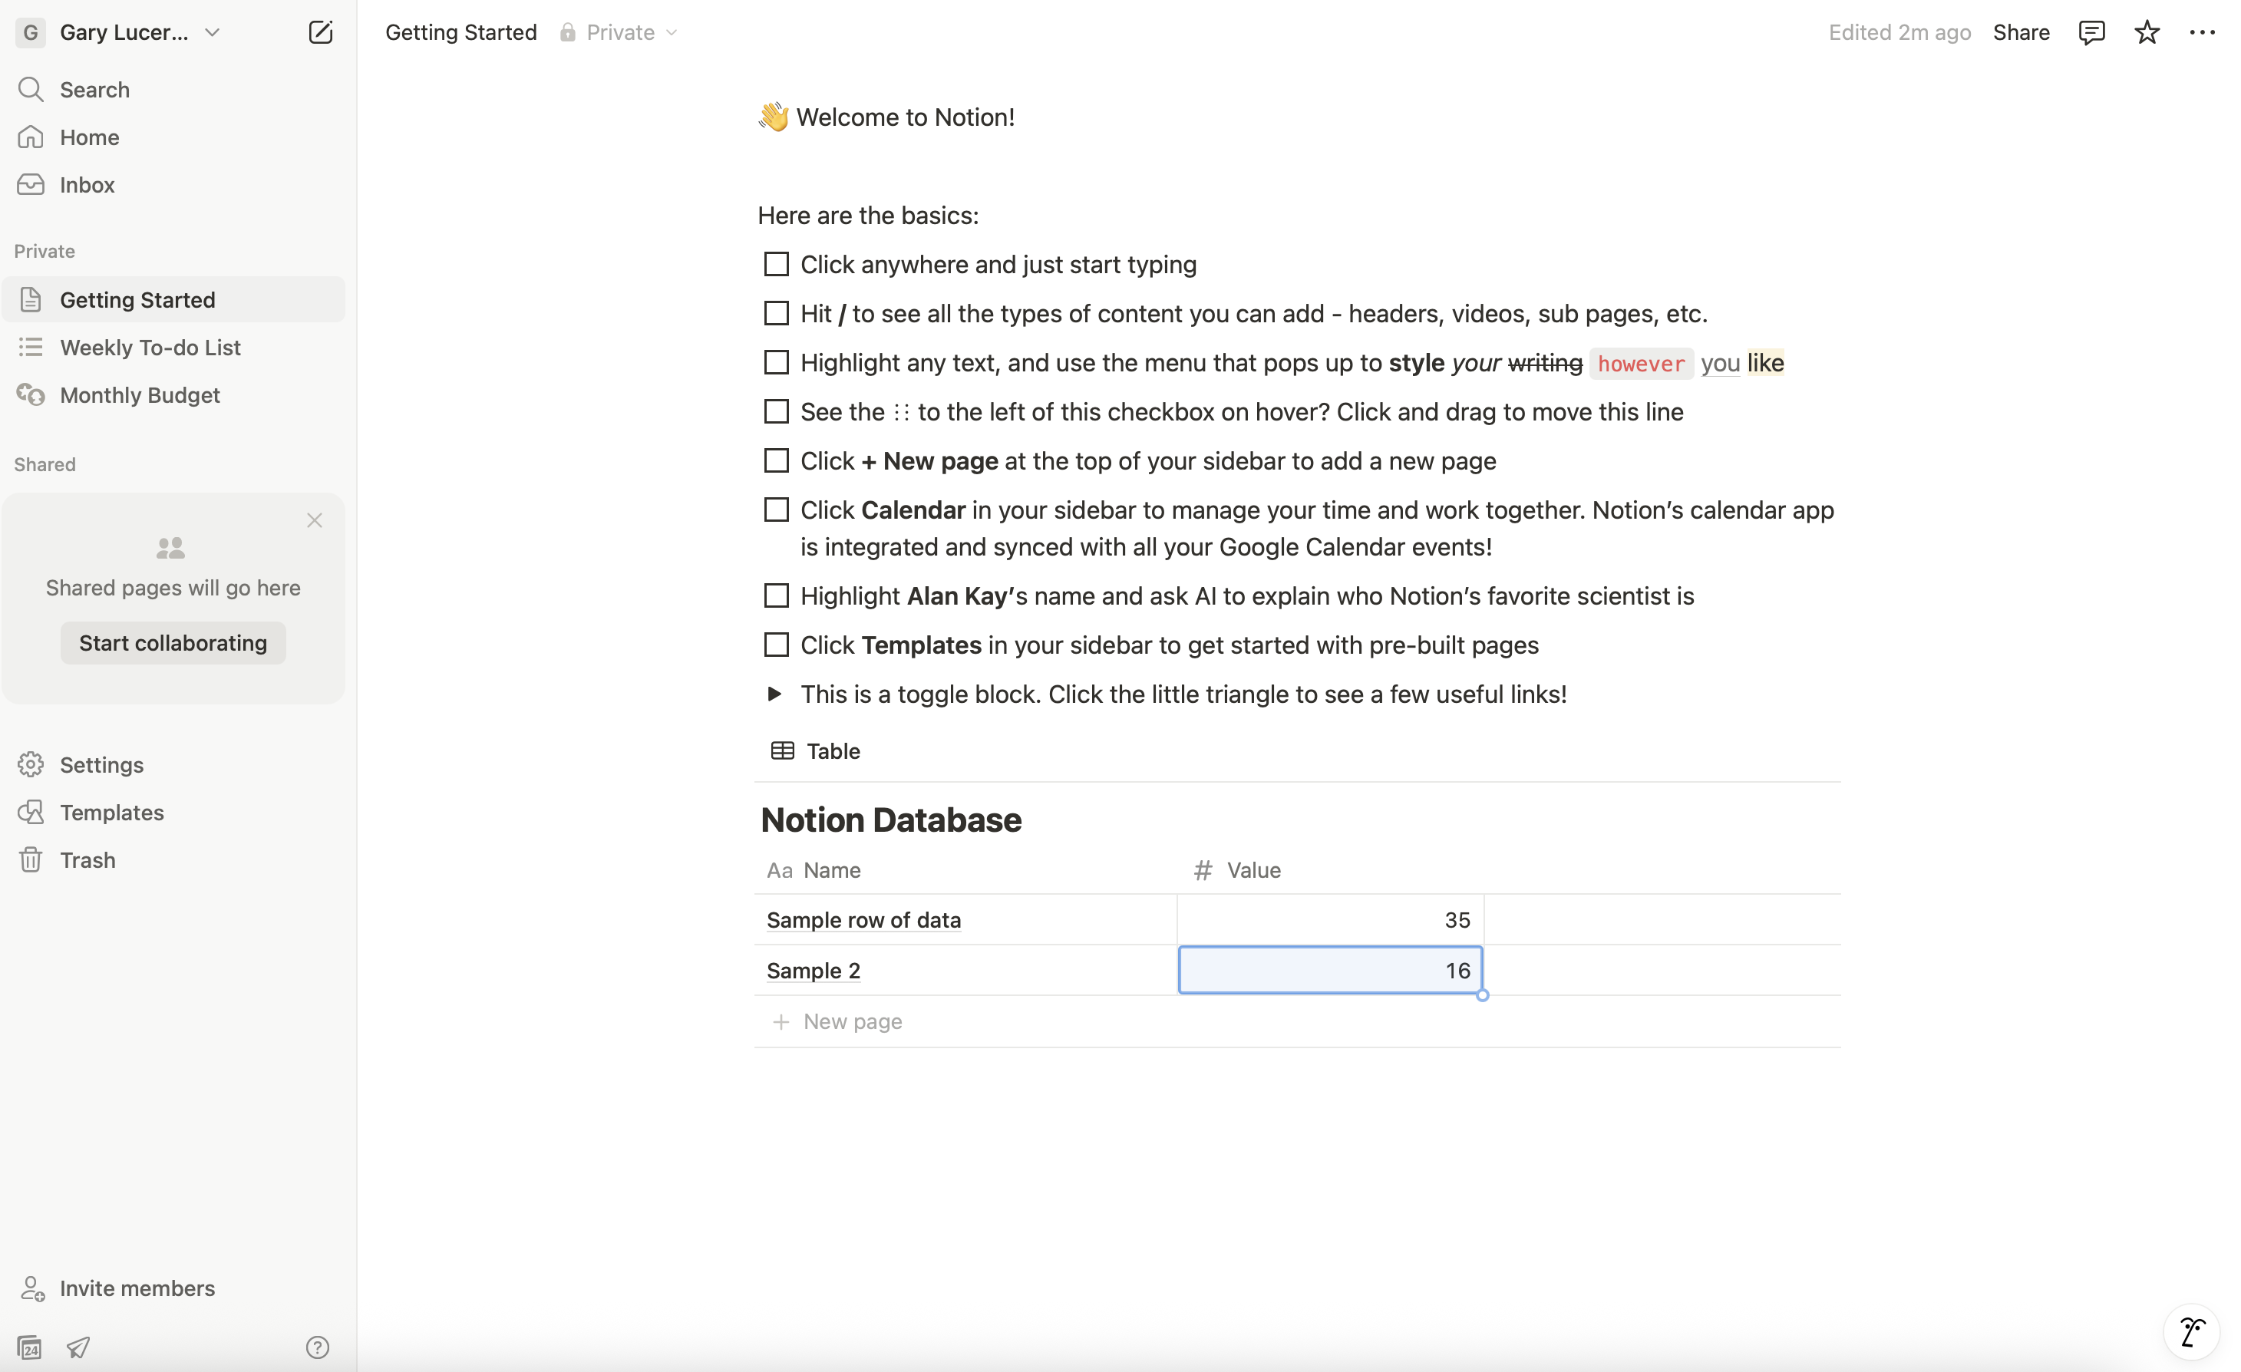Open the help question mark icon

318,1347
